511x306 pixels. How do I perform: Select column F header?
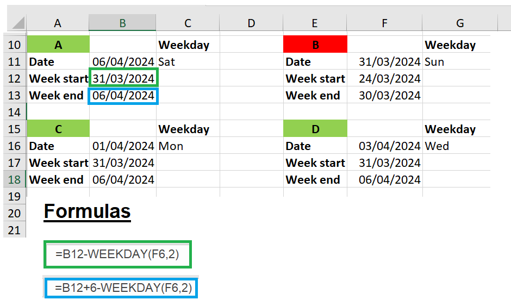point(384,23)
